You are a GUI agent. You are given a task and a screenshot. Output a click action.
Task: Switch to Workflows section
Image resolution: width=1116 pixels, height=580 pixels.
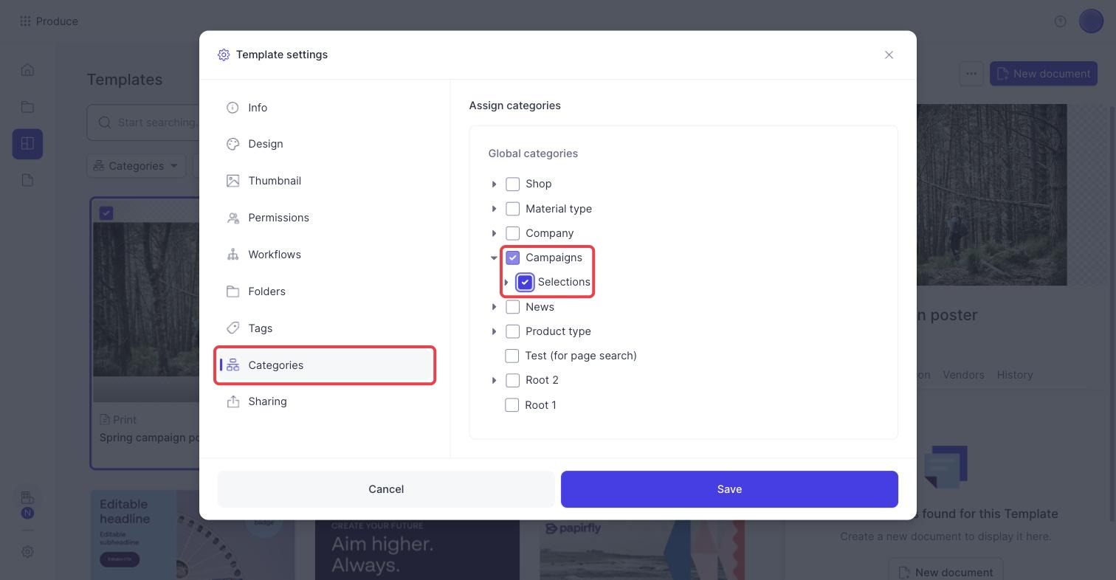pos(325,255)
